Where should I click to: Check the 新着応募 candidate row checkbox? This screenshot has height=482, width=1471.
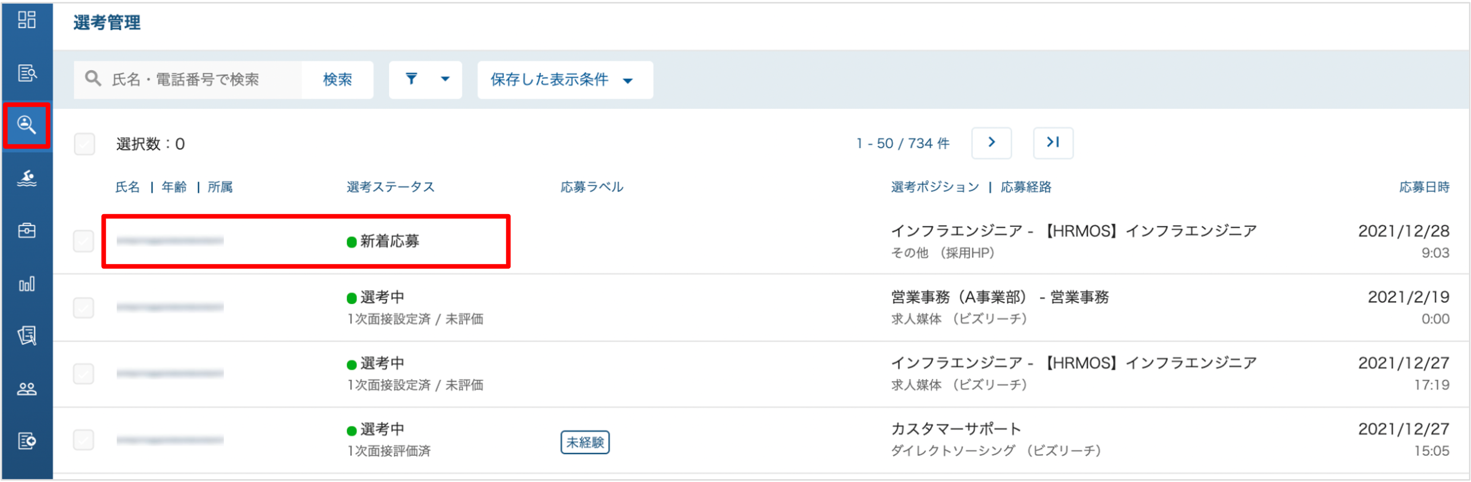(83, 241)
